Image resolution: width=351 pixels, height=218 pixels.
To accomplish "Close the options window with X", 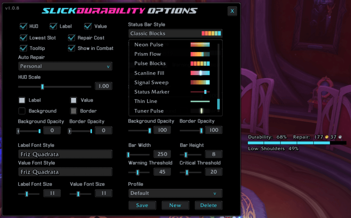I will pyautogui.click(x=232, y=11).
